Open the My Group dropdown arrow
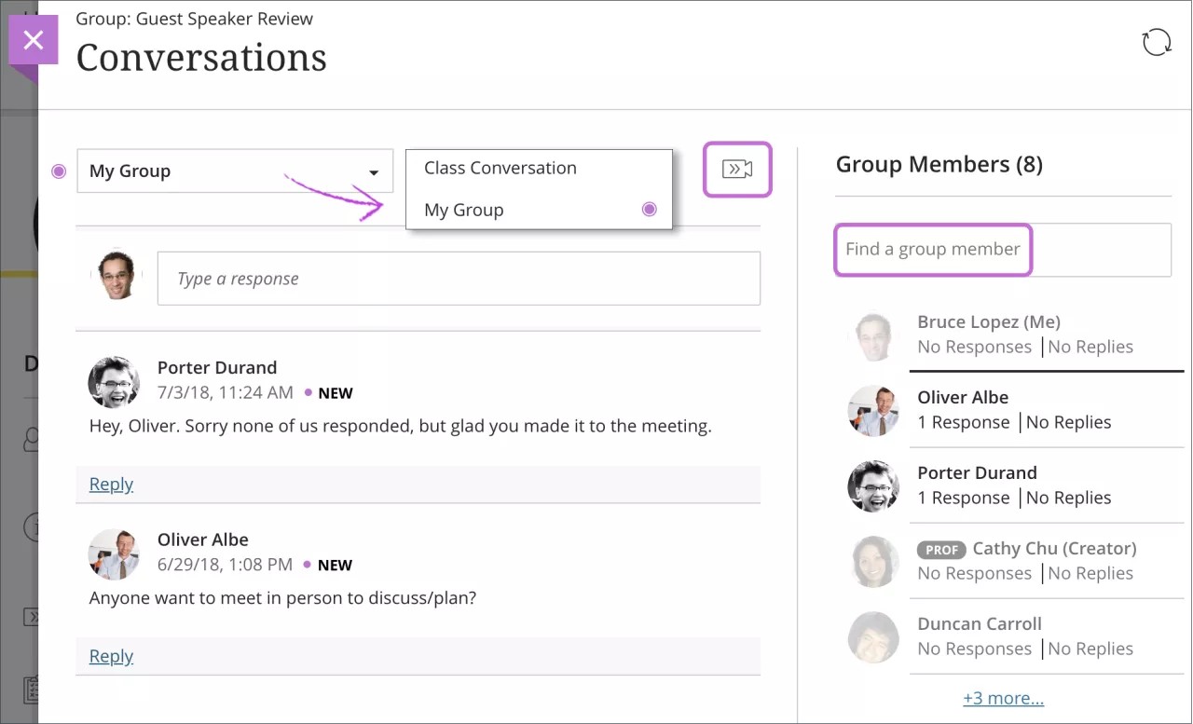 point(376,171)
